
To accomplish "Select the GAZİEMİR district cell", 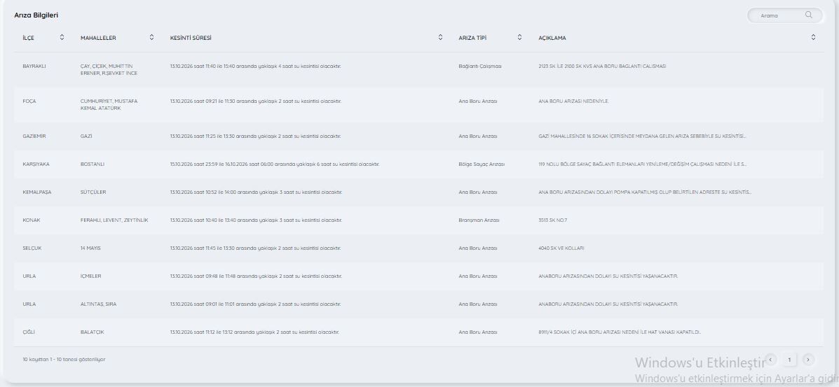I will click(34, 136).
